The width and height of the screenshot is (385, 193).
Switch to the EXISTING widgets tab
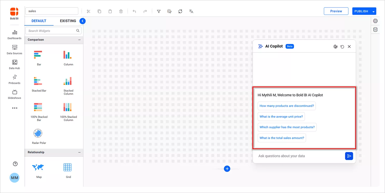(x=68, y=21)
